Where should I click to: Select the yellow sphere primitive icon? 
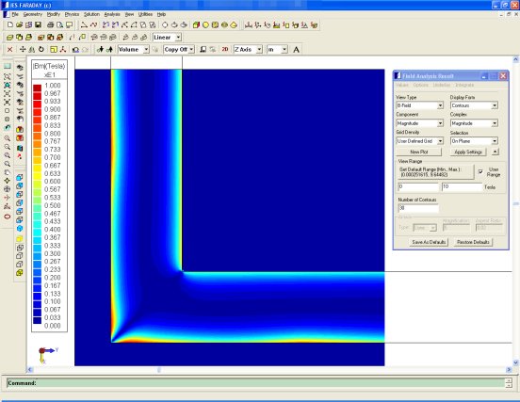tap(205, 24)
